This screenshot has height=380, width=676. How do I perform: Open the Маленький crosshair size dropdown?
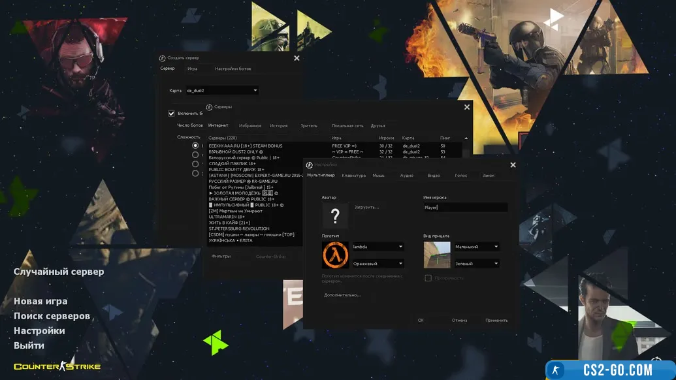pos(477,247)
